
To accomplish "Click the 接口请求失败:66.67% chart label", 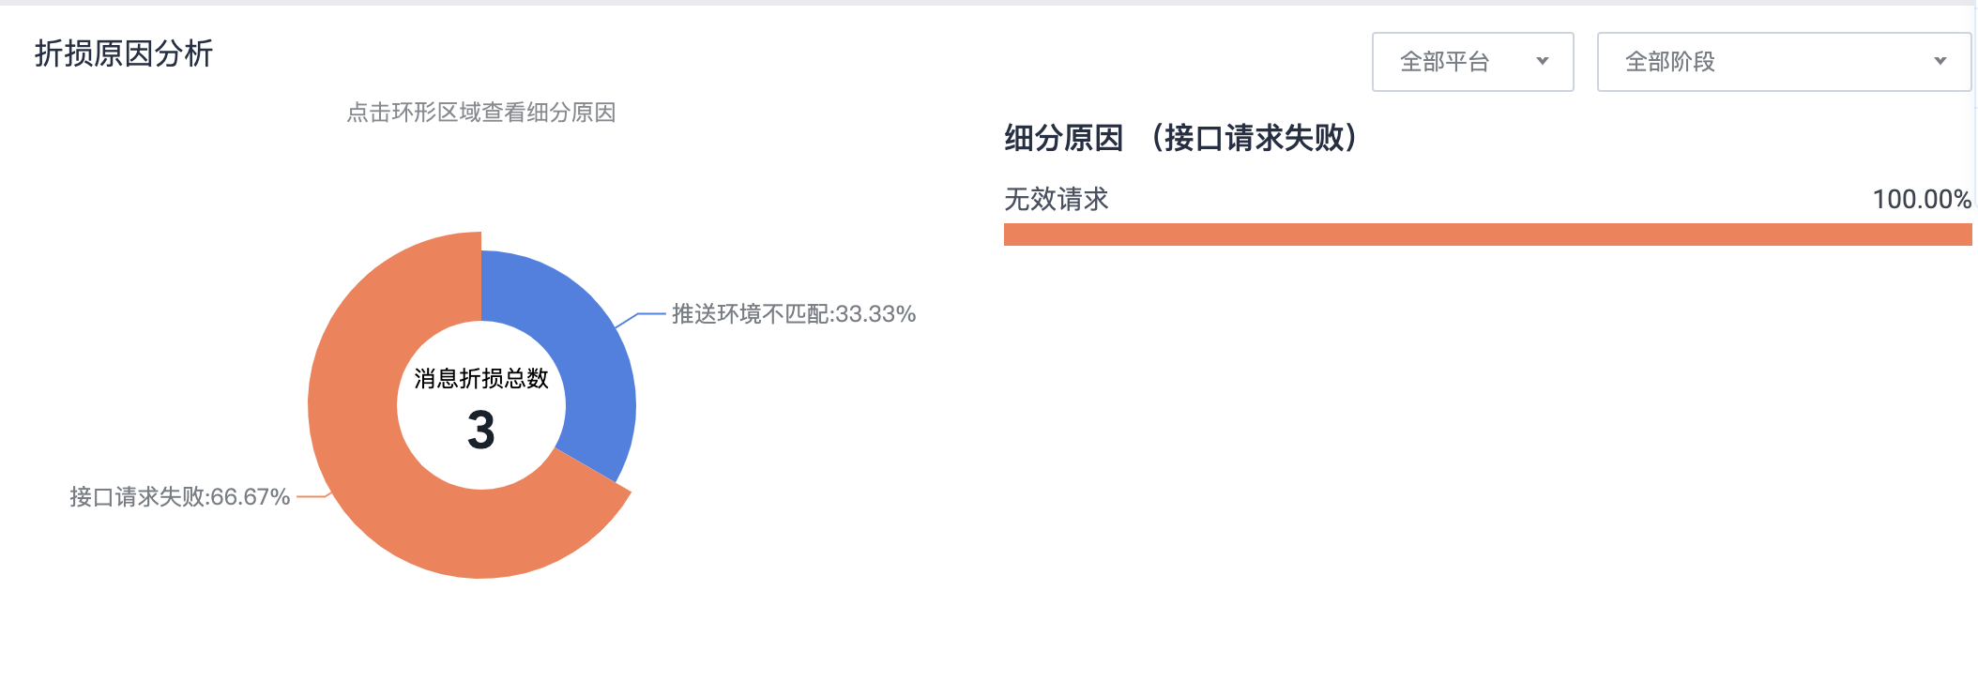I will [179, 497].
